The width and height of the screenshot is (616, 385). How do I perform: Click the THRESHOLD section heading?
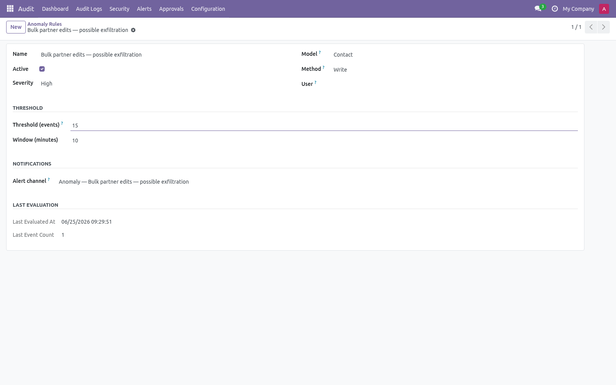[x=28, y=108]
